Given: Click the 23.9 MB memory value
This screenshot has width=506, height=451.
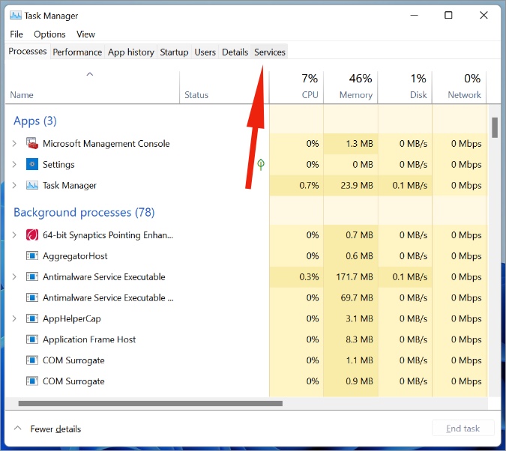Looking at the screenshot, I should click(x=357, y=185).
